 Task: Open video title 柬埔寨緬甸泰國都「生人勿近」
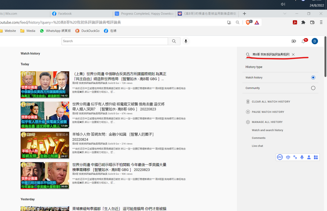coord(119,209)
